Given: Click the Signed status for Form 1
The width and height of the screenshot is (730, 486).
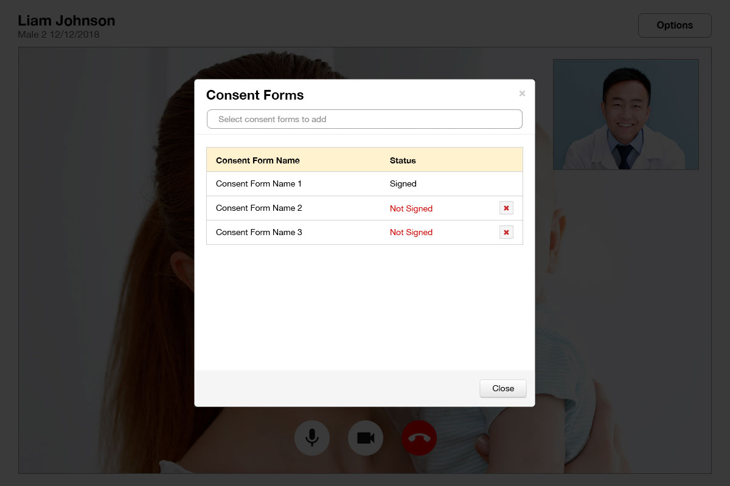Looking at the screenshot, I should [403, 183].
